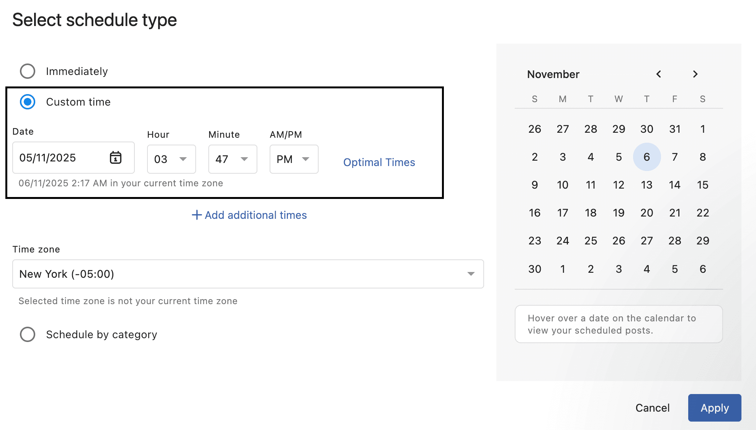Open the Optimal Times link
Screen dimensions: 756x430
[379, 162]
